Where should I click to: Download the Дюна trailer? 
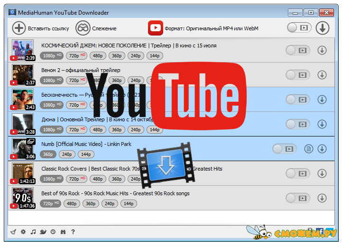tap(322, 124)
